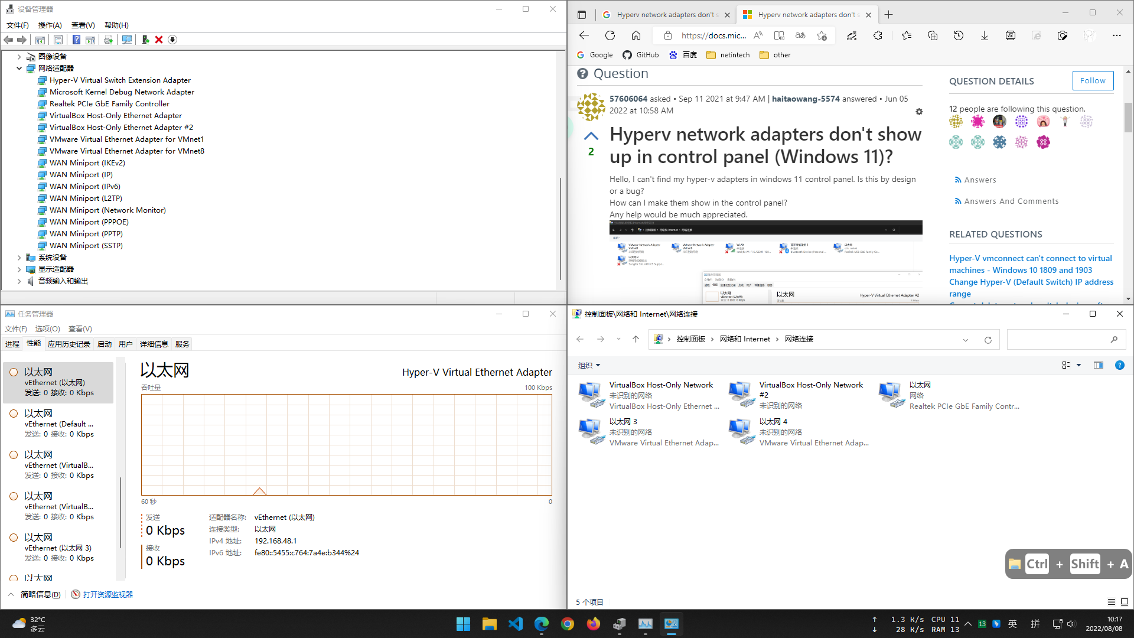Click the translate icon in Edge address bar

point(800,35)
